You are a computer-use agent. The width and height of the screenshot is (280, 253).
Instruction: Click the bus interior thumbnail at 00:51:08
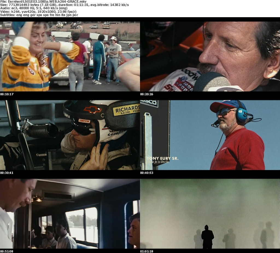point(70,214)
